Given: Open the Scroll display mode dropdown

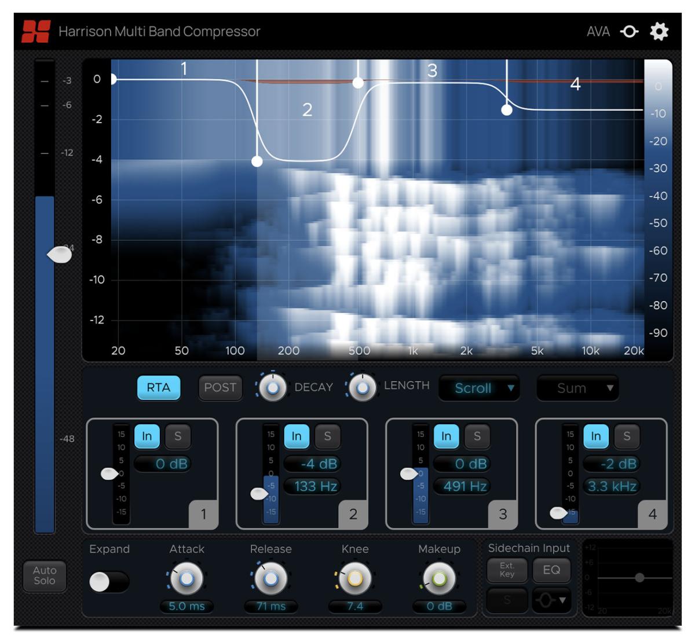Looking at the screenshot, I should click(x=478, y=388).
